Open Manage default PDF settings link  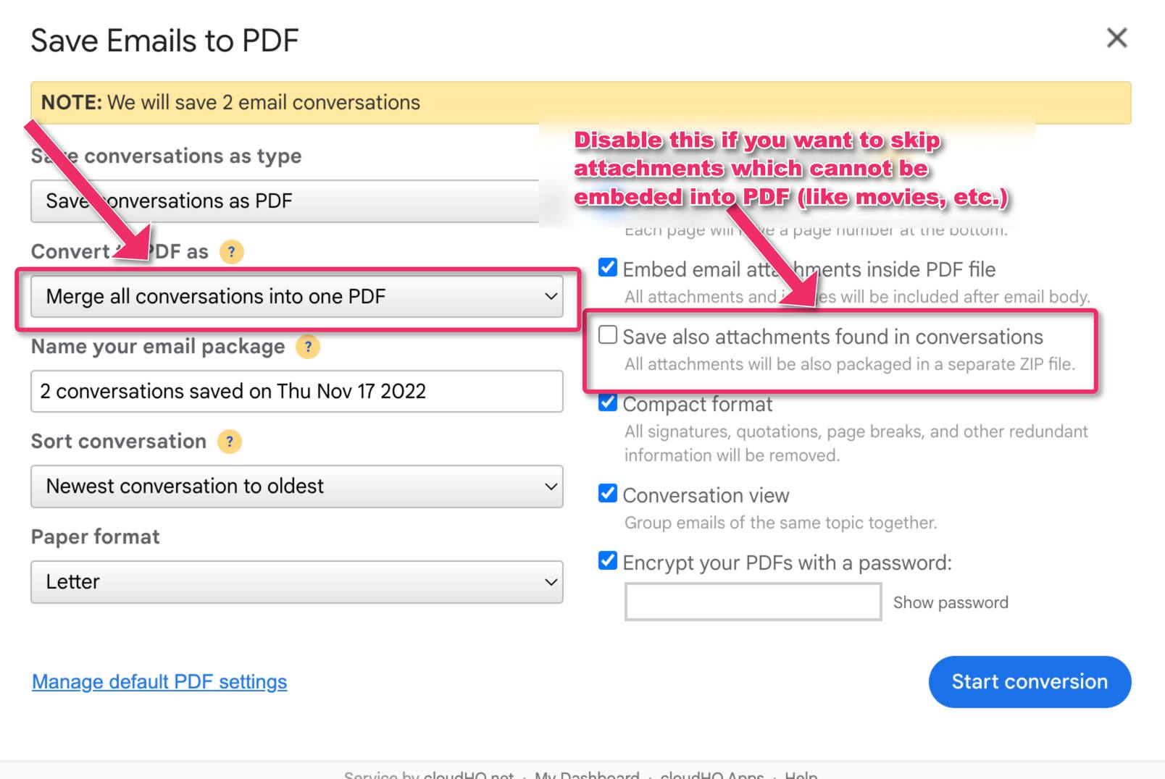(x=159, y=682)
